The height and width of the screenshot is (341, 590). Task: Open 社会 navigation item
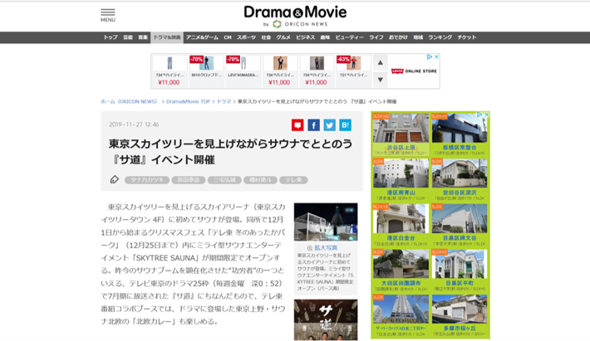266,37
